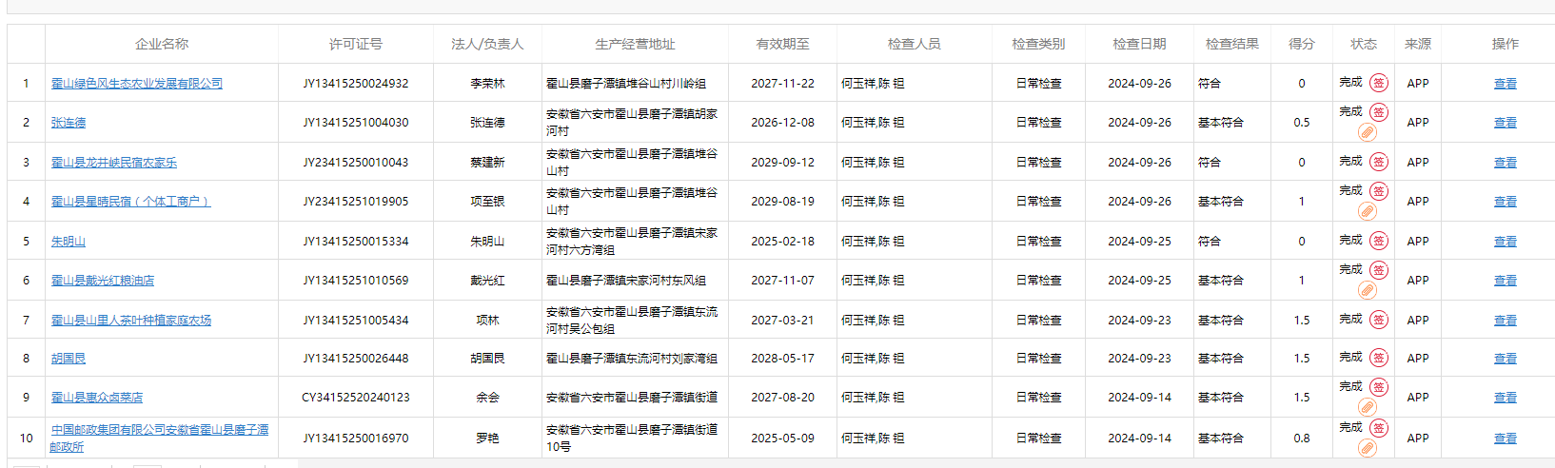Click 查看 for 霍山县戴光红粮油店 row
Viewport: 1555px width, 468px height.
click(1505, 281)
